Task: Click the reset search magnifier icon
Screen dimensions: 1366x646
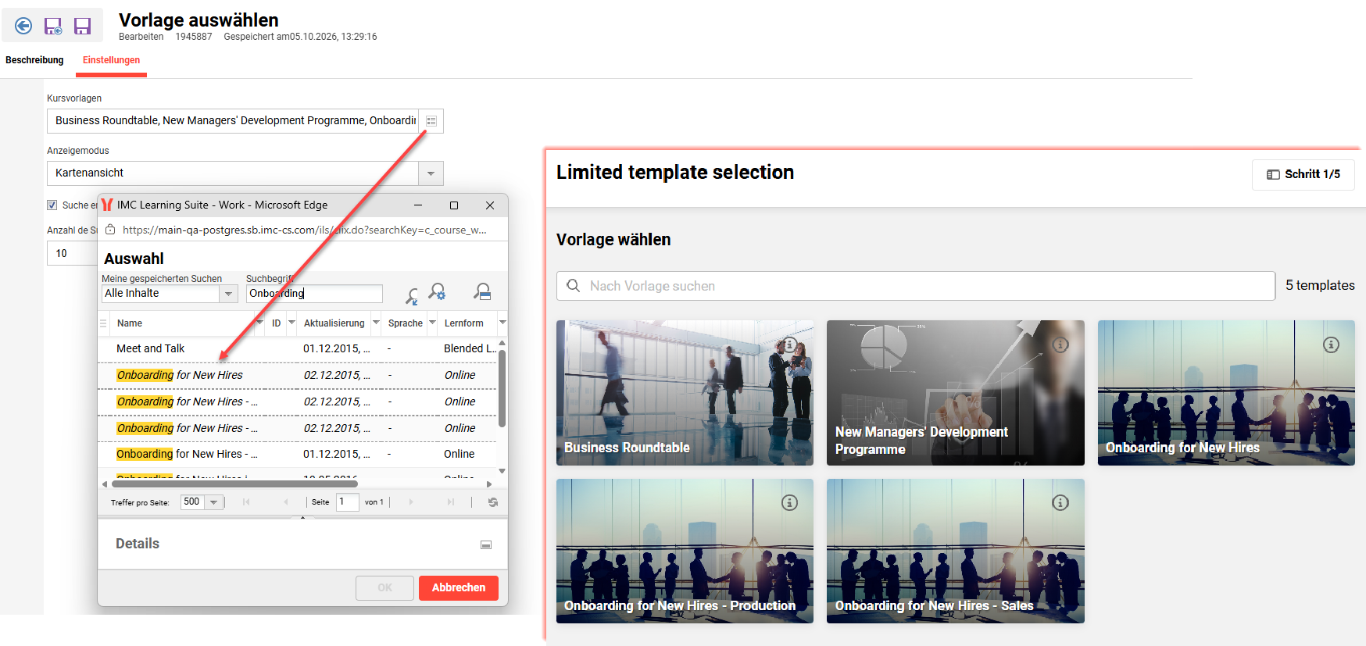Action: click(x=411, y=295)
